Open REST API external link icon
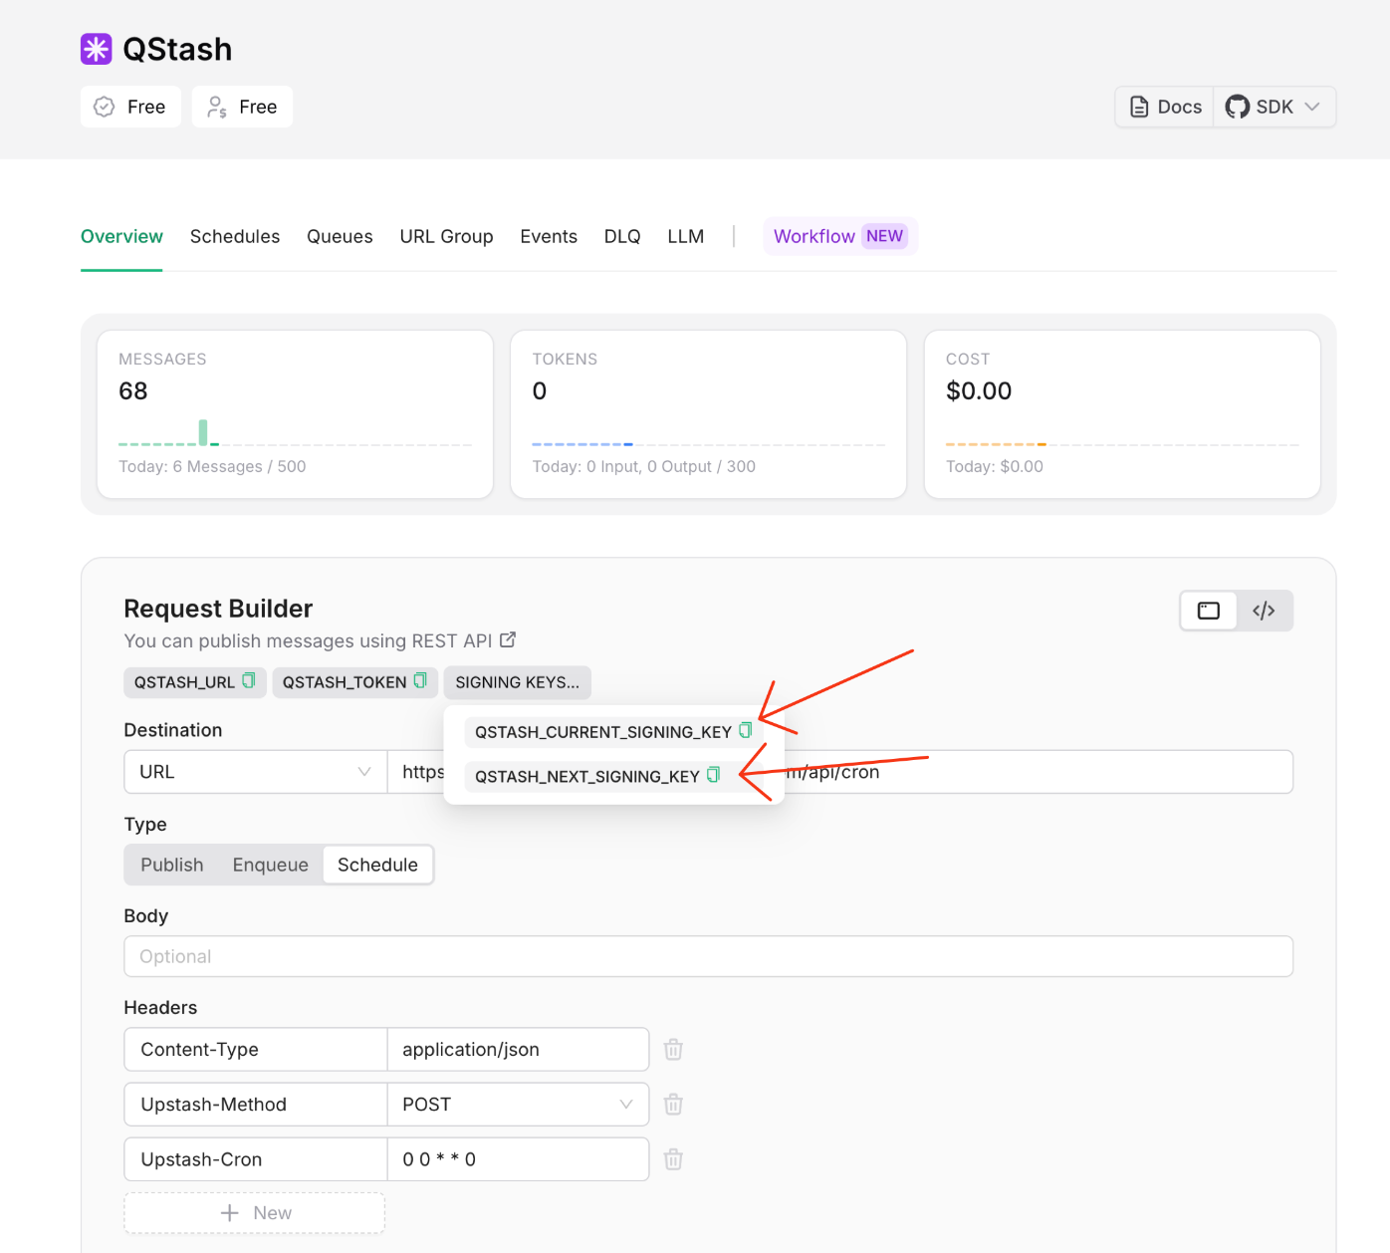 508,639
